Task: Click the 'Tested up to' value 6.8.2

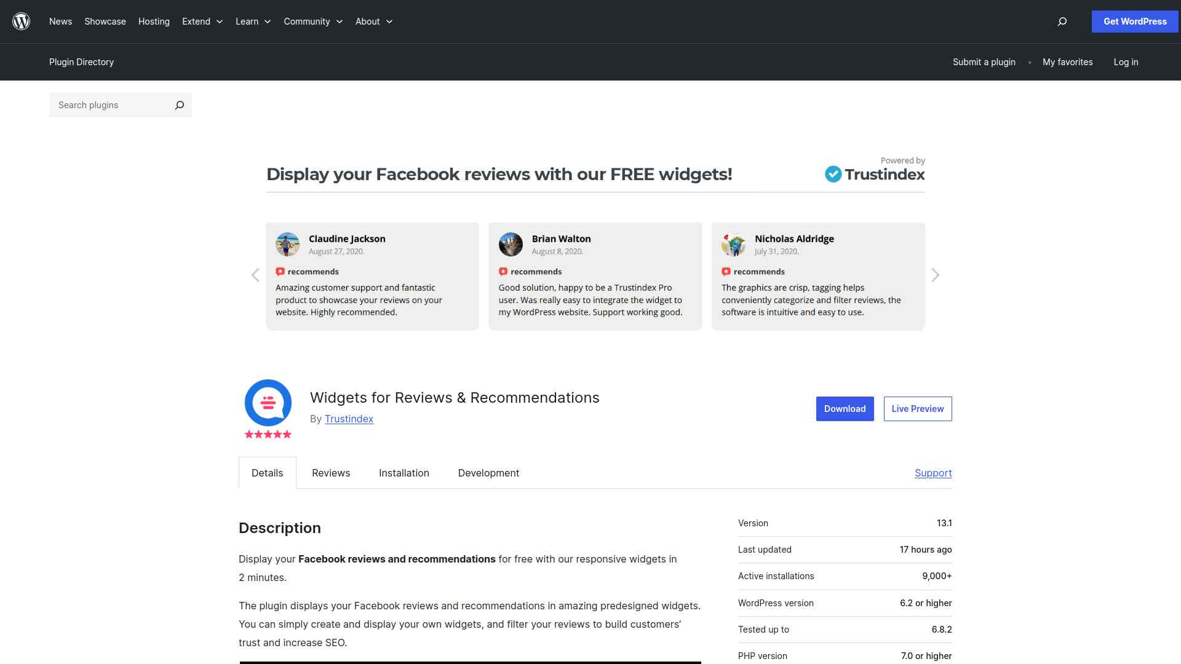Action: 942,630
